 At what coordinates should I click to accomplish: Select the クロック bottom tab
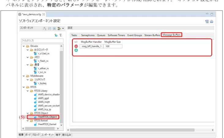(x=36, y=135)
